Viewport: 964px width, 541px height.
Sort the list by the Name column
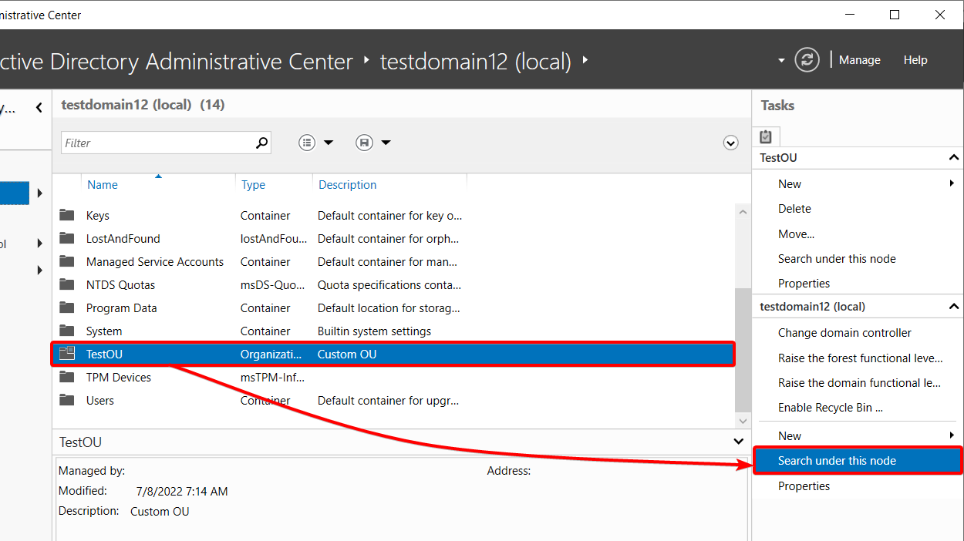(x=103, y=185)
